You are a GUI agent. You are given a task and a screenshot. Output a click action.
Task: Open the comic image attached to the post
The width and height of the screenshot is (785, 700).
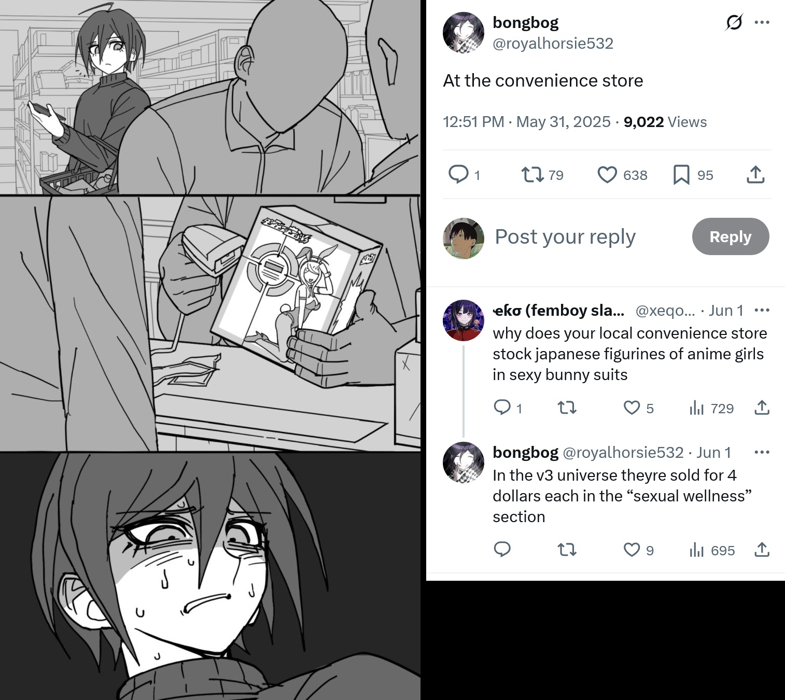pyautogui.click(x=210, y=350)
